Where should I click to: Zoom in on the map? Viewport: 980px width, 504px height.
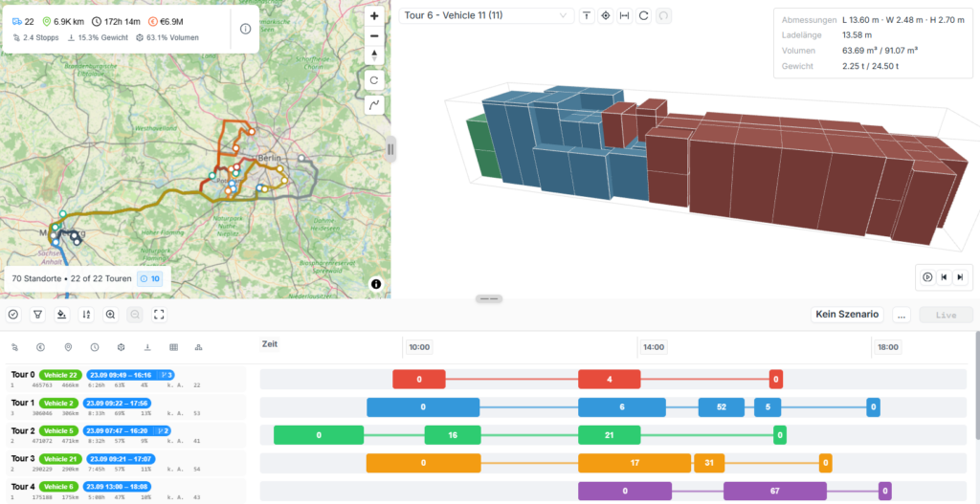374,16
